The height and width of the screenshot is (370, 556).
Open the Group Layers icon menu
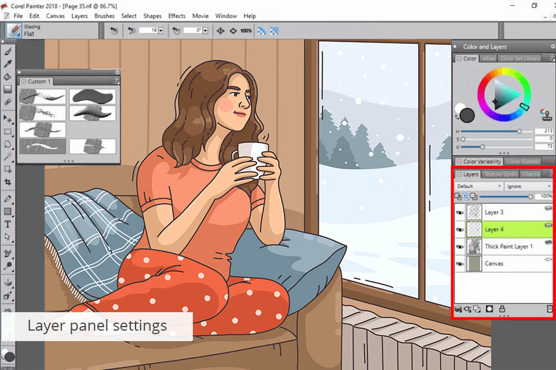(x=477, y=309)
